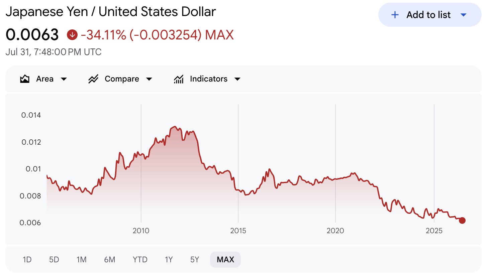
Task: Click the red down-arrow change icon
Action: pos(72,35)
